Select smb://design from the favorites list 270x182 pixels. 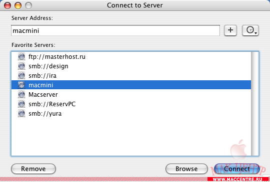tap(131, 66)
